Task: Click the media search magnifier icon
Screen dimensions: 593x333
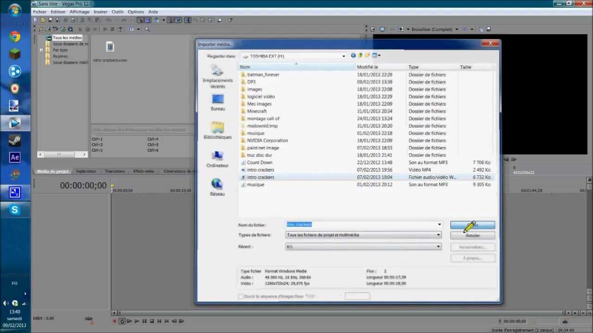Action: [x=147, y=29]
